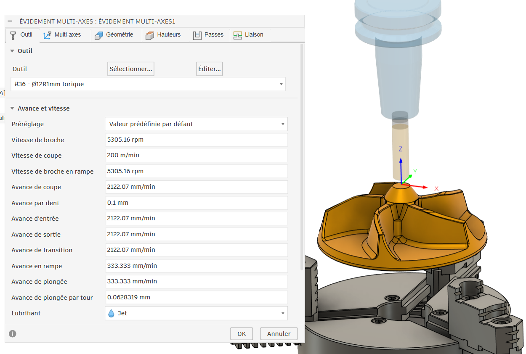Viewport: 526px width, 354px height.
Task: Click the Vitesse de broche field
Action: click(196, 140)
